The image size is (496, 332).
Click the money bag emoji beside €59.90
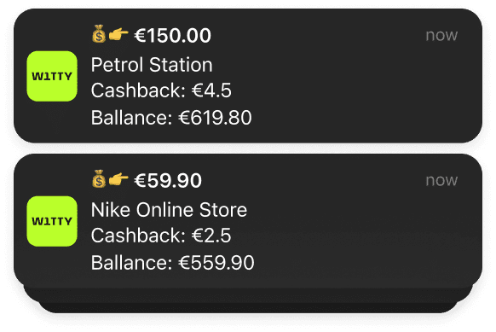(x=99, y=179)
